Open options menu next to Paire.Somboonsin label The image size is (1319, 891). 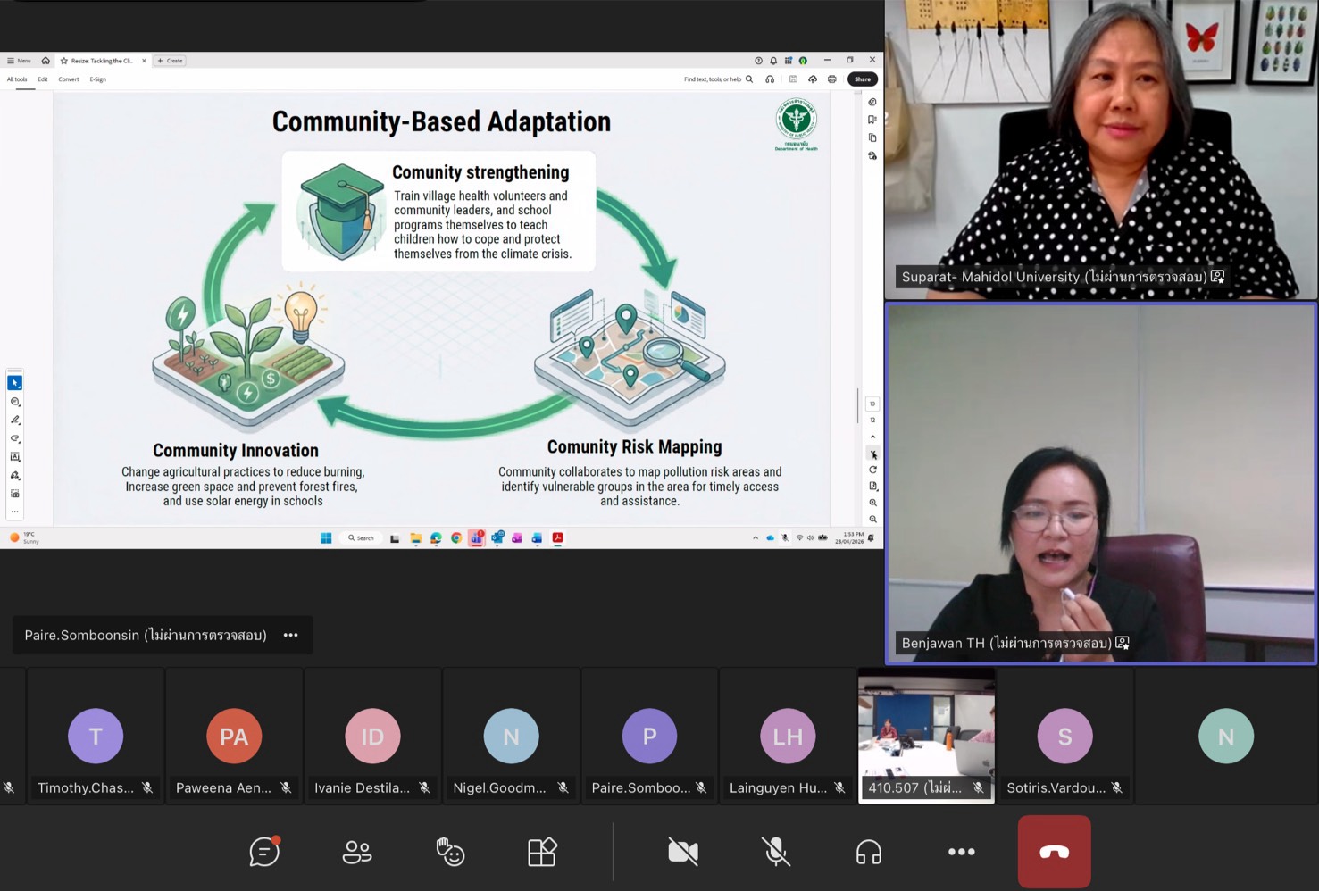pyautogui.click(x=290, y=636)
